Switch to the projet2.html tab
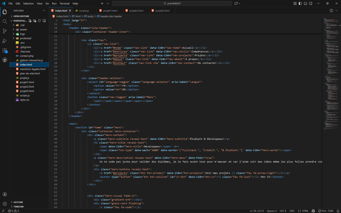This screenshot has height=213, width=341. point(136,11)
